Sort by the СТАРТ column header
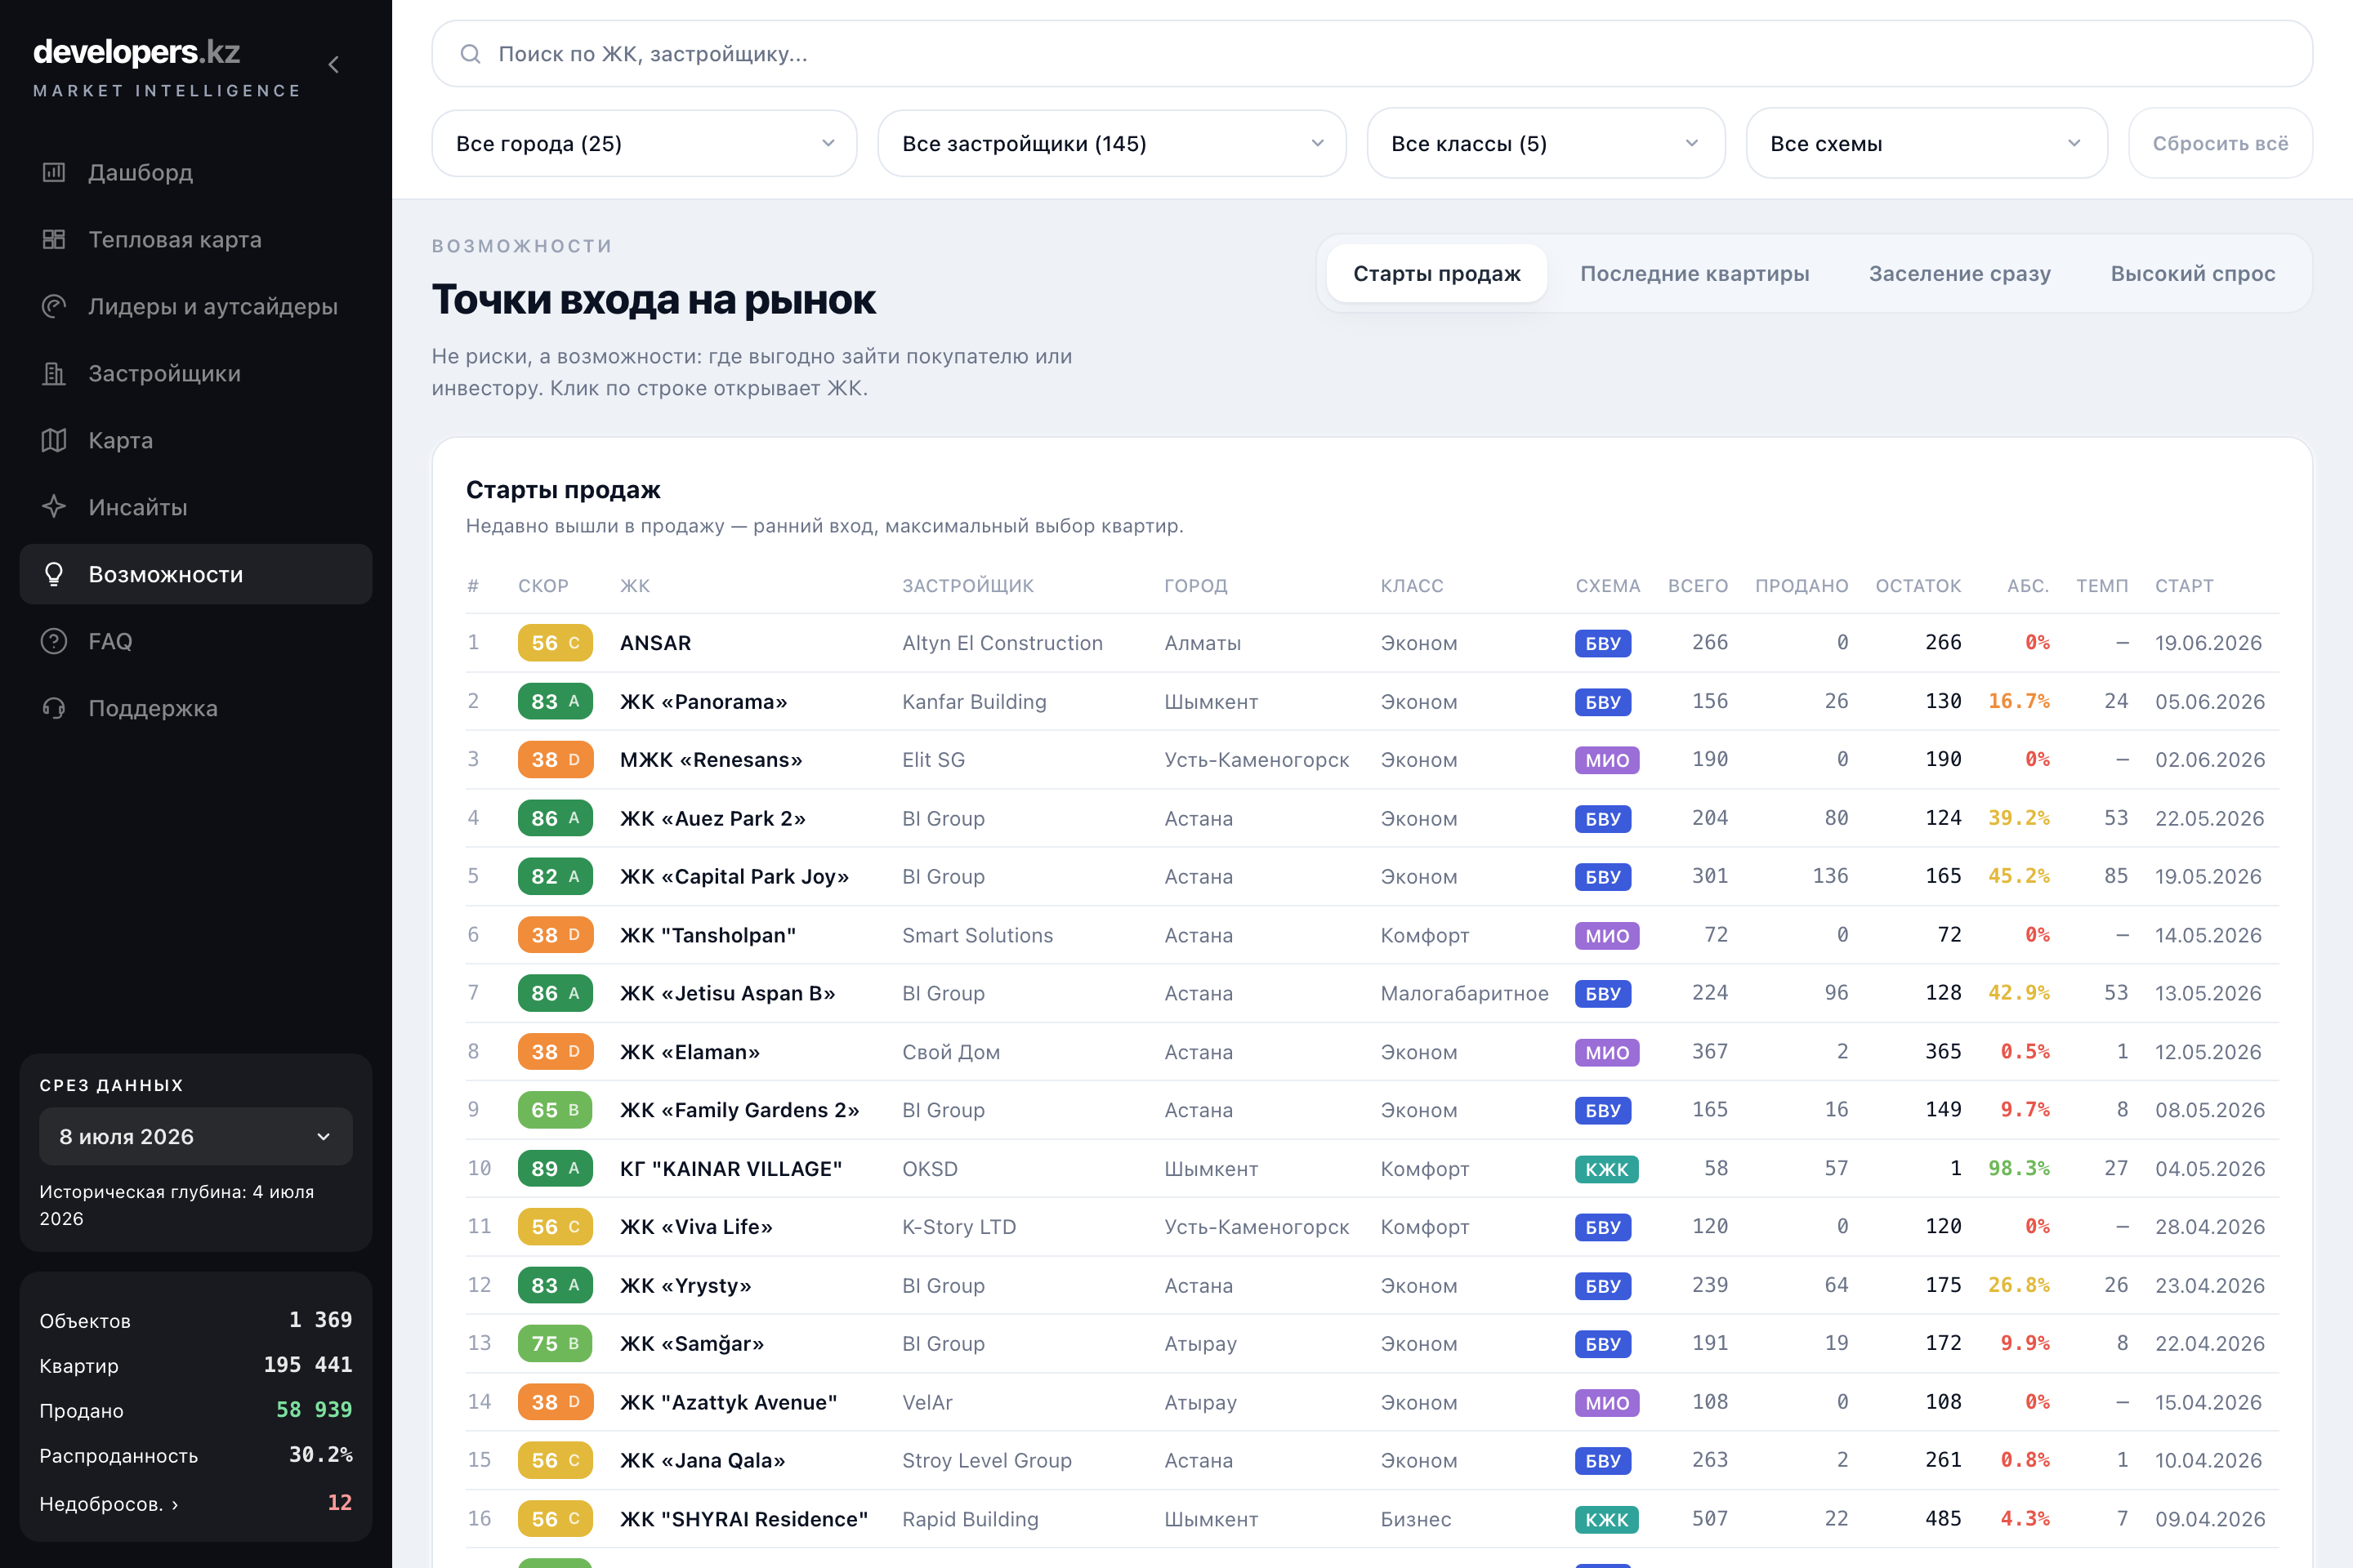This screenshot has width=2353, height=1568. [x=2184, y=586]
